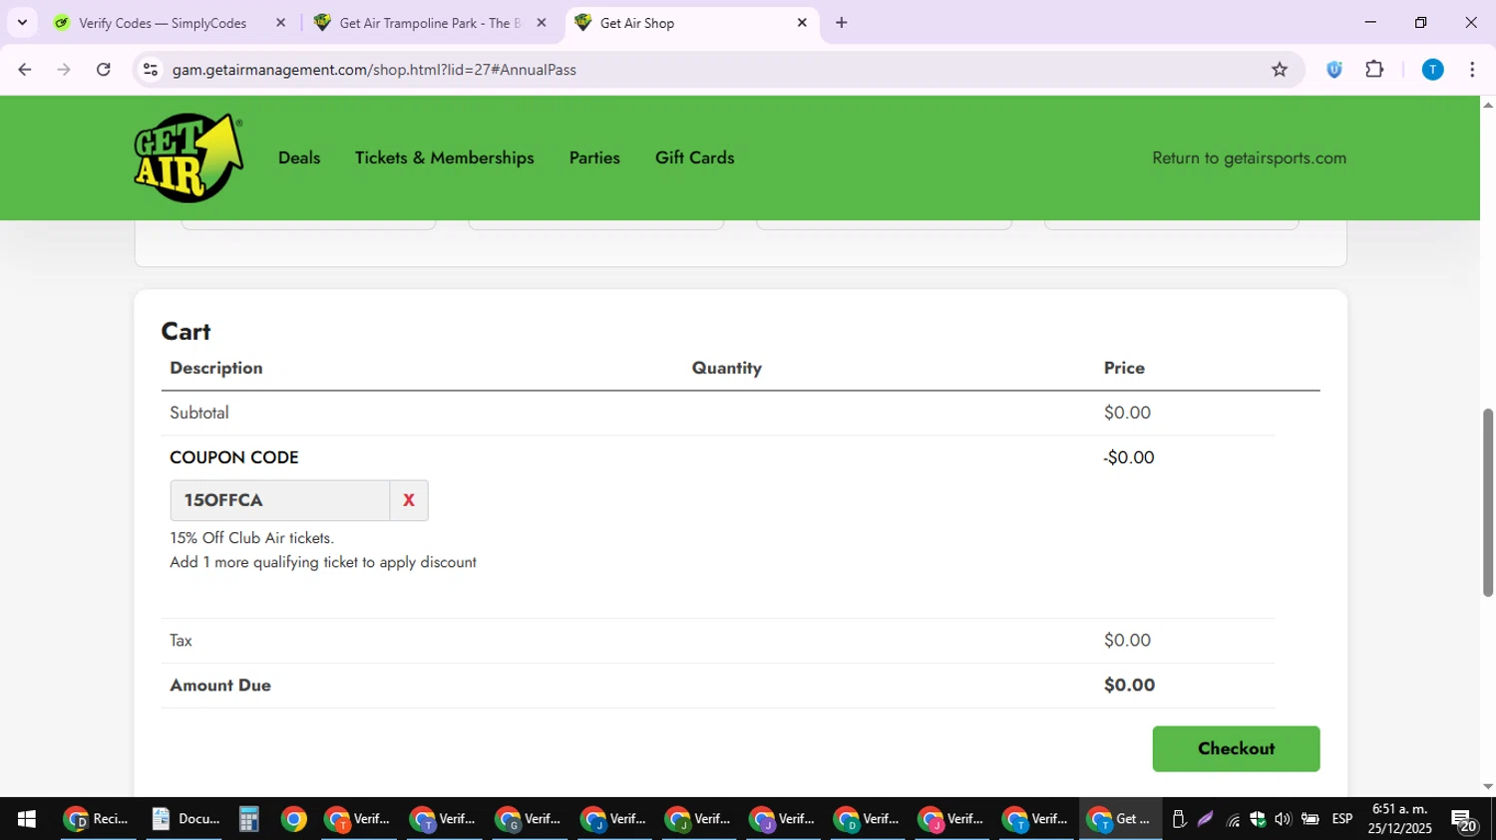
Task: Close the Get Air Trampoline Park tab
Action: point(542,23)
